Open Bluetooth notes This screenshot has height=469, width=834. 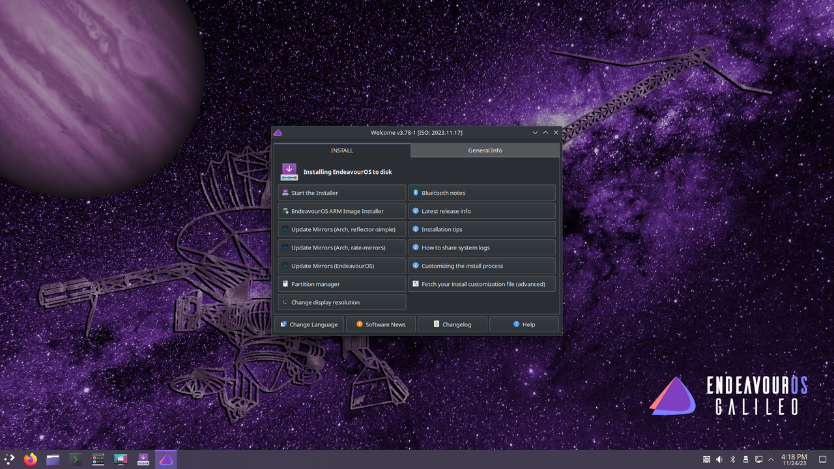(x=482, y=193)
